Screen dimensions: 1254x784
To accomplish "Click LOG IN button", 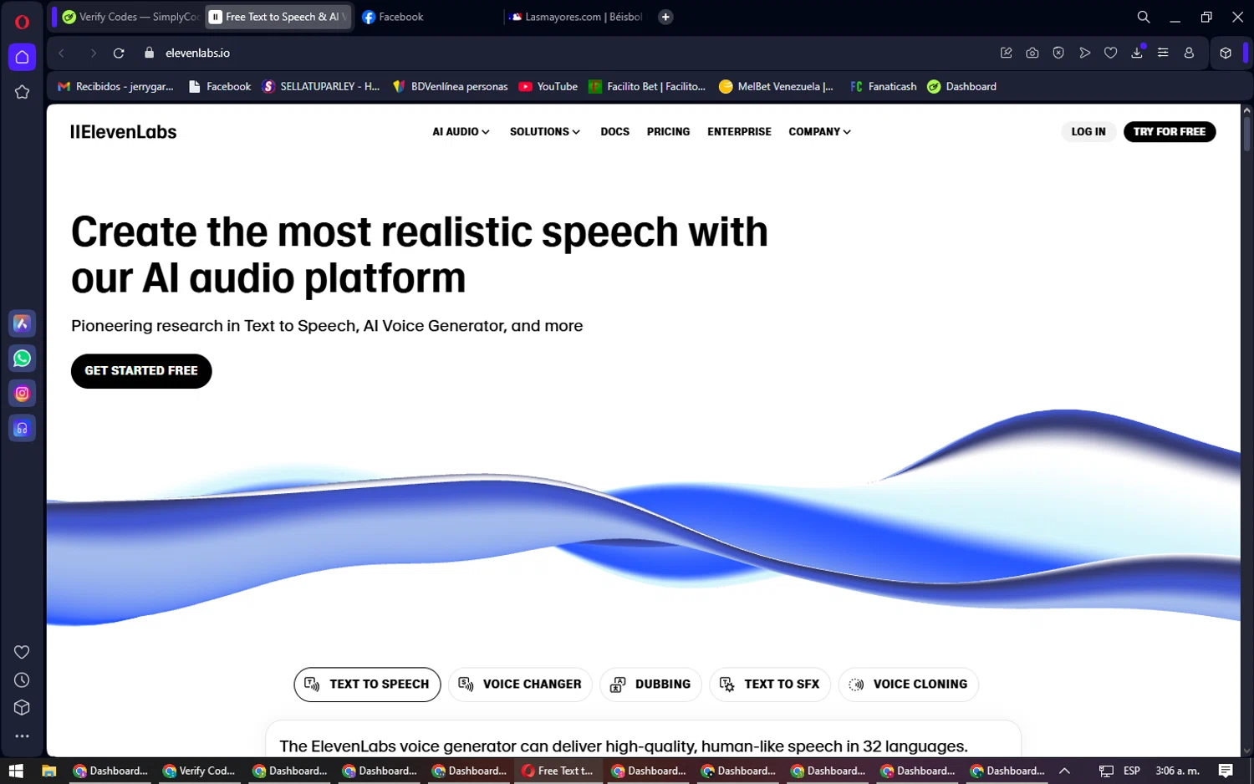I will [x=1088, y=132].
